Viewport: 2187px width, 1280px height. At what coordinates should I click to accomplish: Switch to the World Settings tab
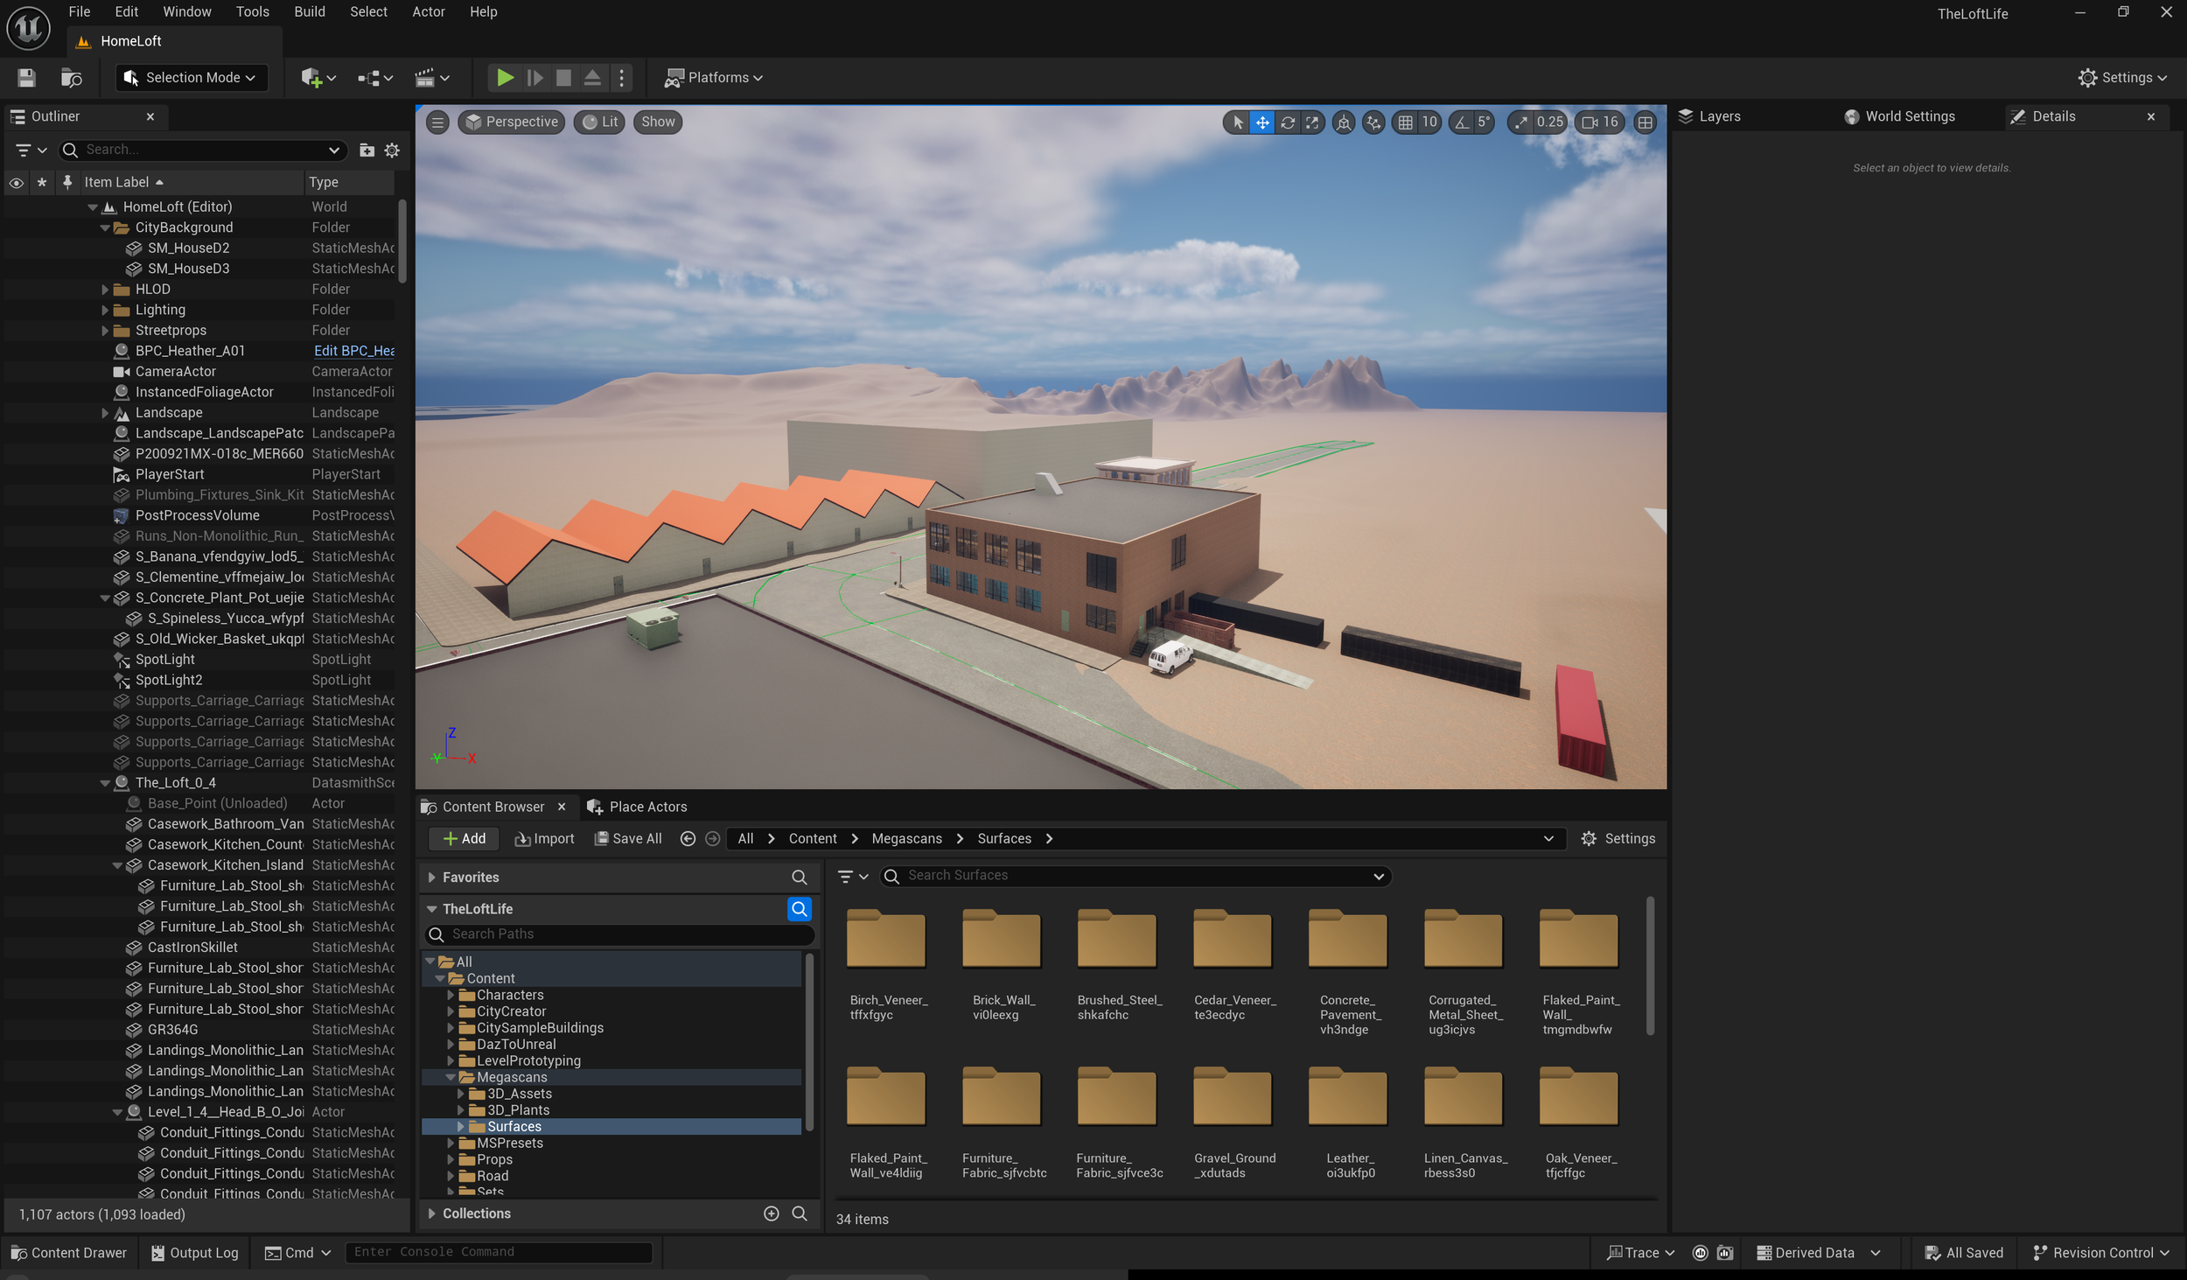coord(1909,116)
